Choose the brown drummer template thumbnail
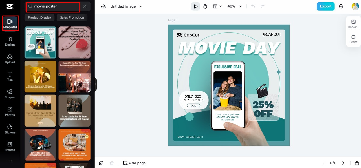The image size is (361, 168). [74, 76]
